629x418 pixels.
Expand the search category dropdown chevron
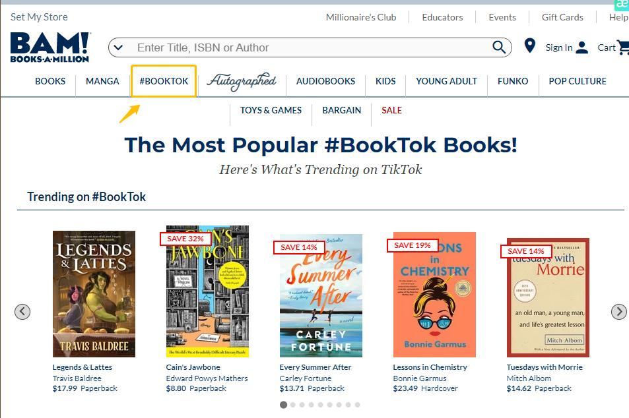click(x=118, y=47)
